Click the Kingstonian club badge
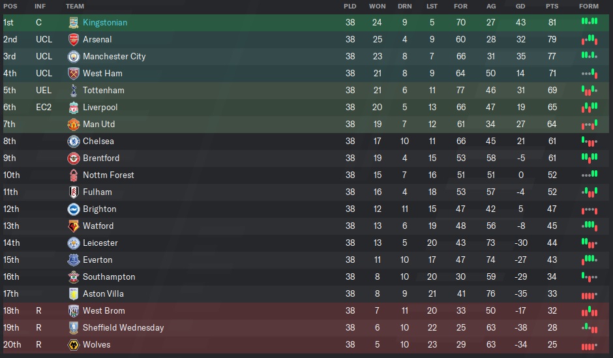The width and height of the screenshot is (613, 358). click(74, 22)
